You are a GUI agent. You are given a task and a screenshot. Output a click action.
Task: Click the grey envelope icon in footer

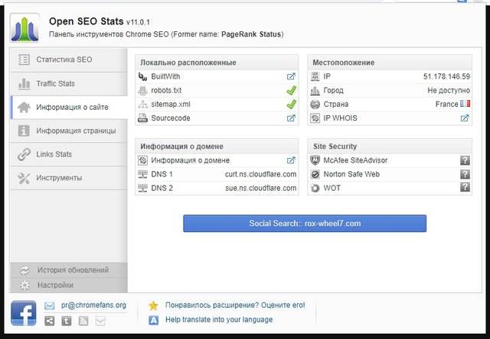pyautogui.click(x=100, y=321)
